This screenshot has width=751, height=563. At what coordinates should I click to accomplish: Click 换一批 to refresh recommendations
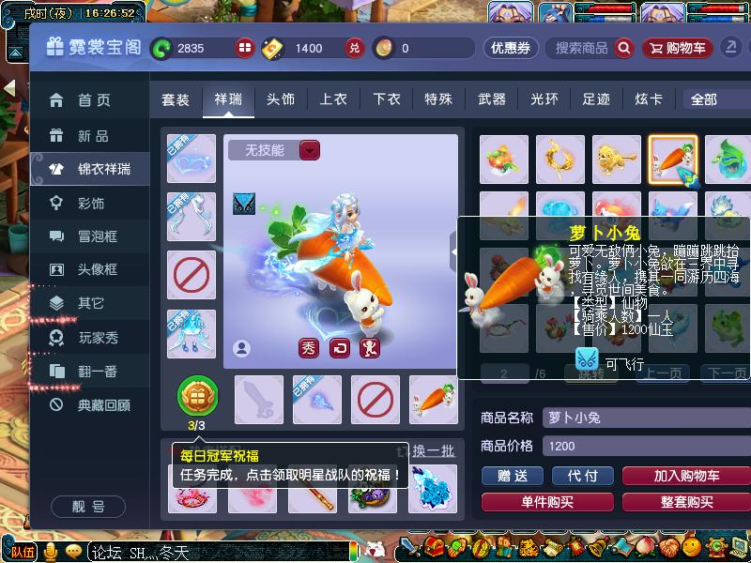[433, 450]
